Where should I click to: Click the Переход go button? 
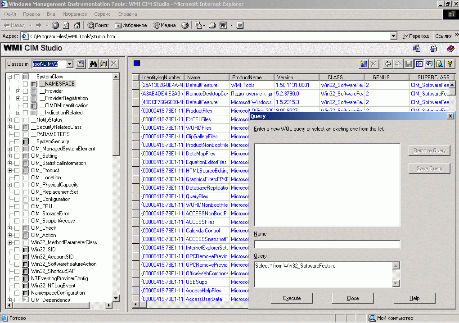click(416, 36)
